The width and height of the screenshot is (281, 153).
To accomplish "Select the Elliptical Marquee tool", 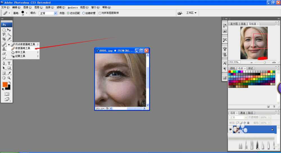I will [4, 30].
